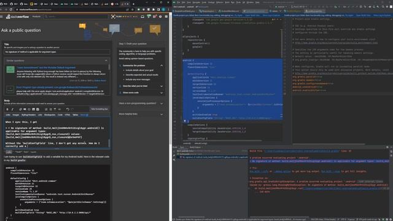393x221 pixels.
Task: Open the device selector dropdown in Android Studio
Action: tap(299, 7)
